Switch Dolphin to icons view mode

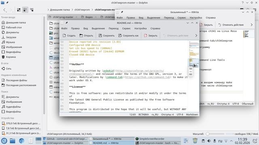coord(19,10)
